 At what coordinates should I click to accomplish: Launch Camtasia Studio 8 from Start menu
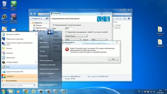(19, 62)
